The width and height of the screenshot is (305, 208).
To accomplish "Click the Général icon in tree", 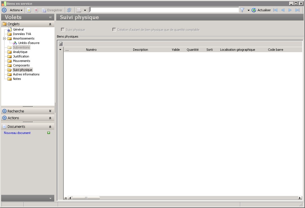I will point(9,29).
